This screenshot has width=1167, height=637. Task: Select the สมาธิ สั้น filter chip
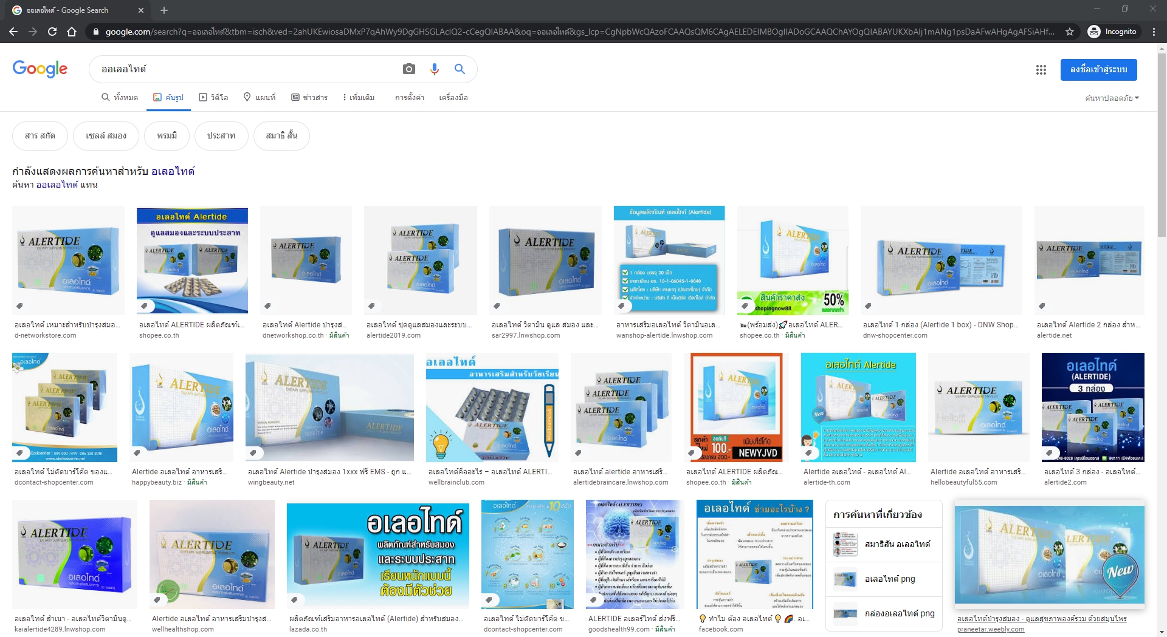[281, 135]
